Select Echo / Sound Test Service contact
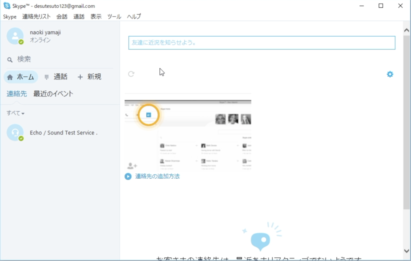This screenshot has height=261, width=411. click(x=60, y=133)
